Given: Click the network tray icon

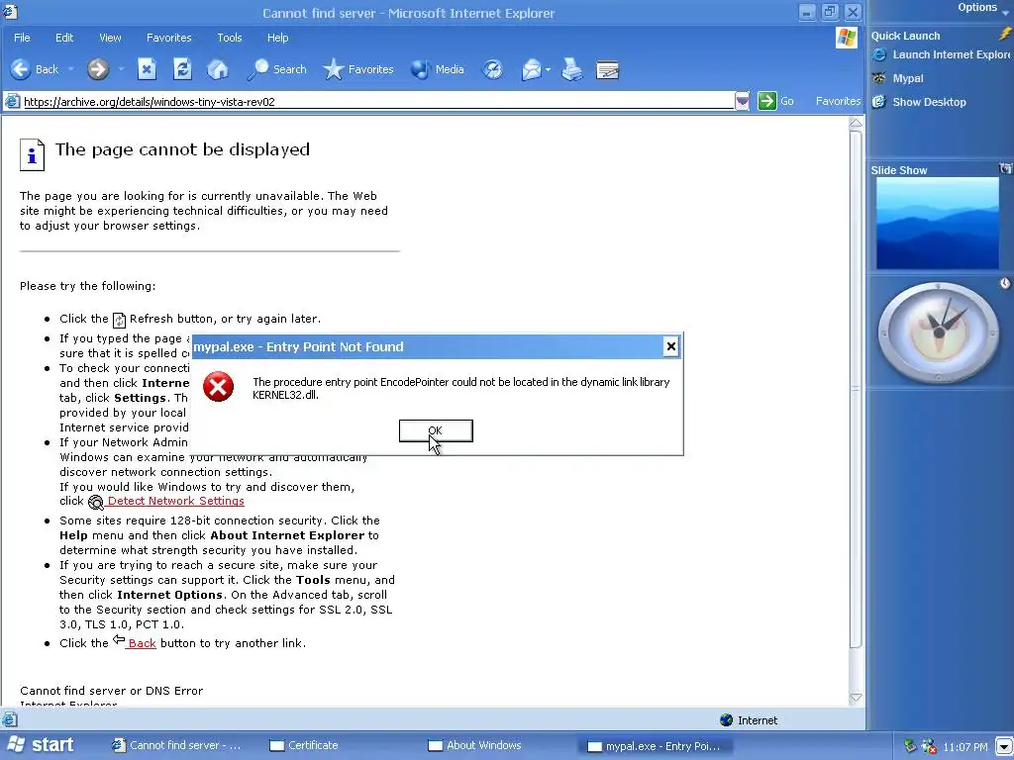Looking at the screenshot, I should click(x=910, y=746).
